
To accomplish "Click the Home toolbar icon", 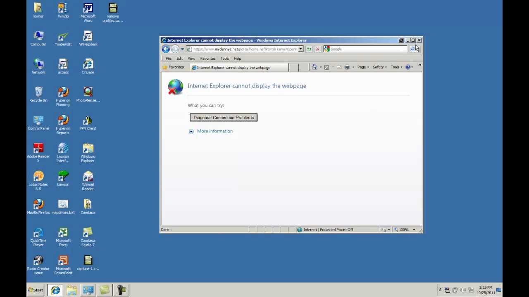I will [x=315, y=67].
